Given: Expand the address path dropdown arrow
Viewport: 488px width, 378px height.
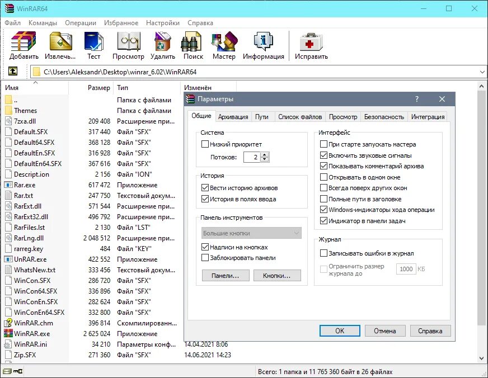Looking at the screenshot, I should click(482, 72).
